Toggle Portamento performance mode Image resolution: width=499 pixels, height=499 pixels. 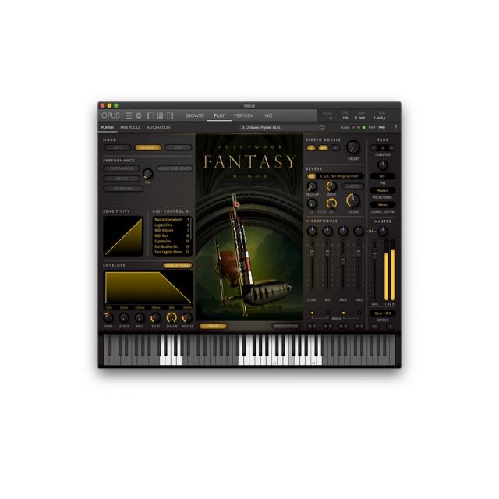(x=122, y=168)
